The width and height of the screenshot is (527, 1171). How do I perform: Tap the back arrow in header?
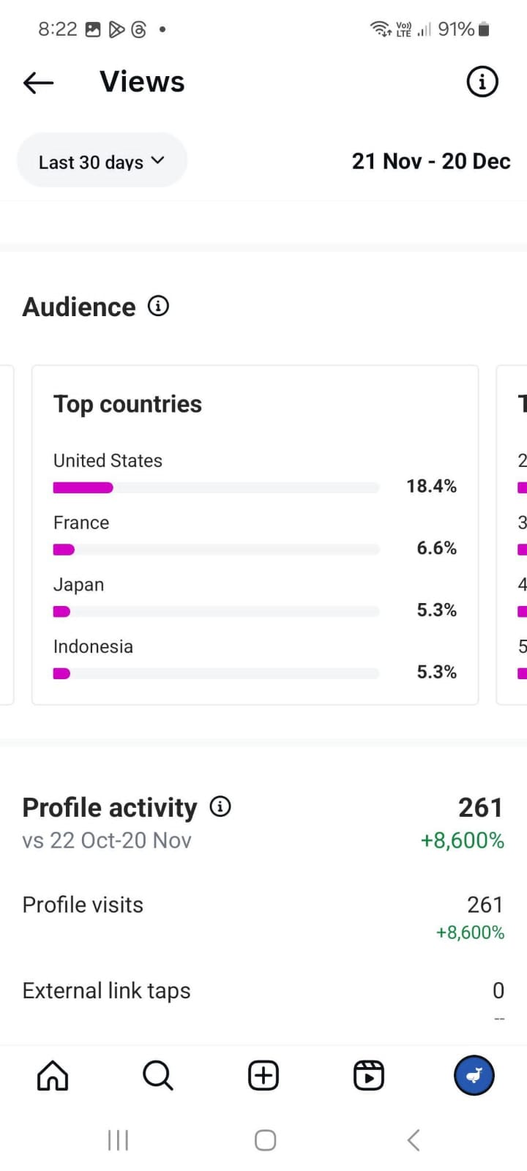[x=39, y=83]
